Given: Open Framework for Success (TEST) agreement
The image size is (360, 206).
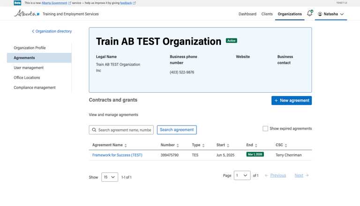Looking at the screenshot, I should [x=117, y=155].
